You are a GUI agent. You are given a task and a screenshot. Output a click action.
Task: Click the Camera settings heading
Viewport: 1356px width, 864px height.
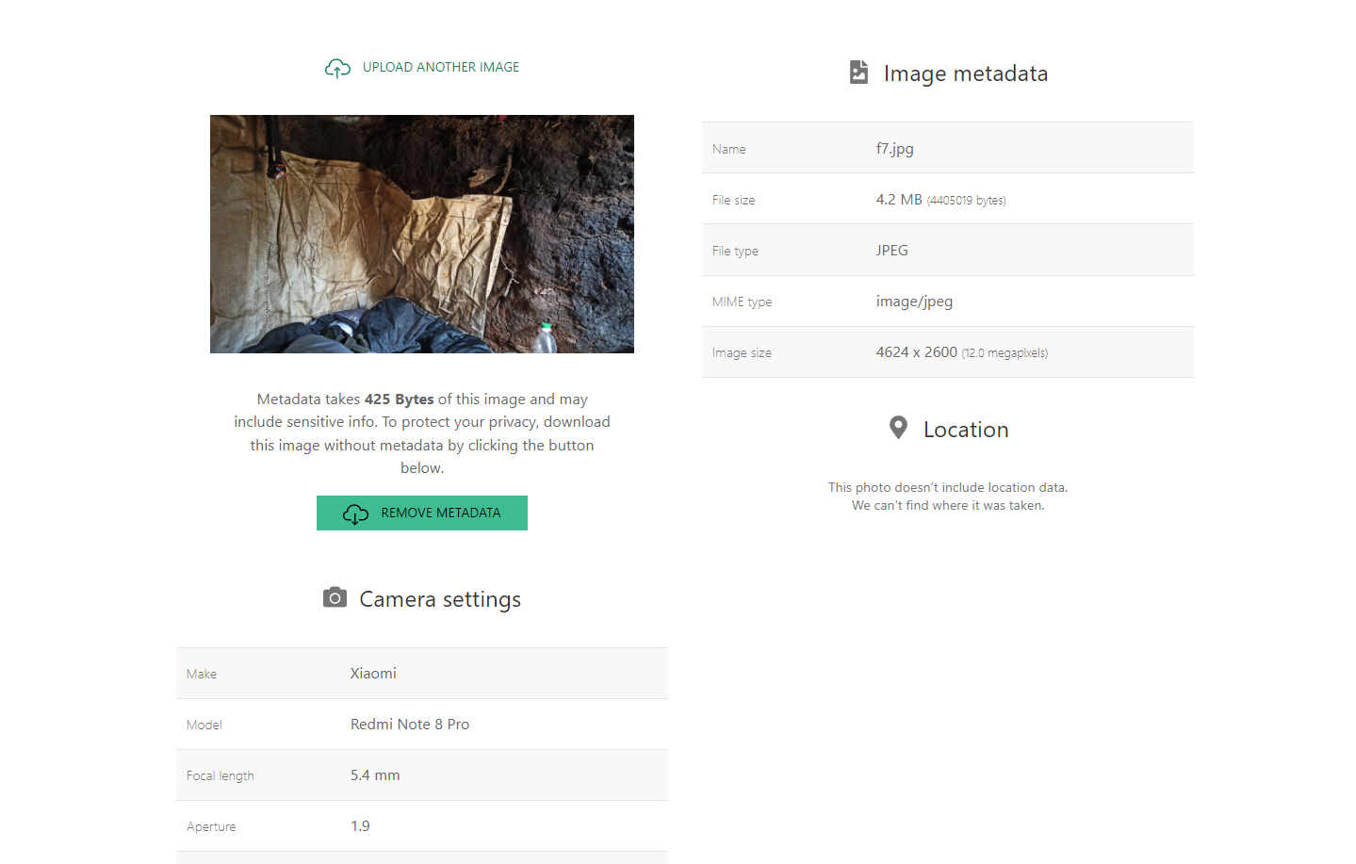[440, 599]
